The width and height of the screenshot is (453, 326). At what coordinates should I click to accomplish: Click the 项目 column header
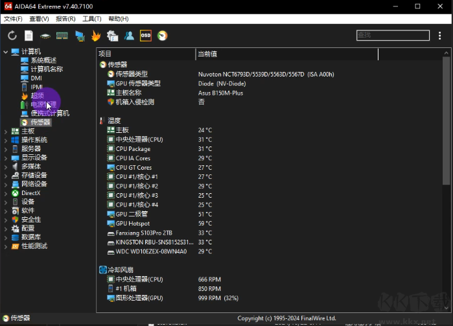pos(146,54)
